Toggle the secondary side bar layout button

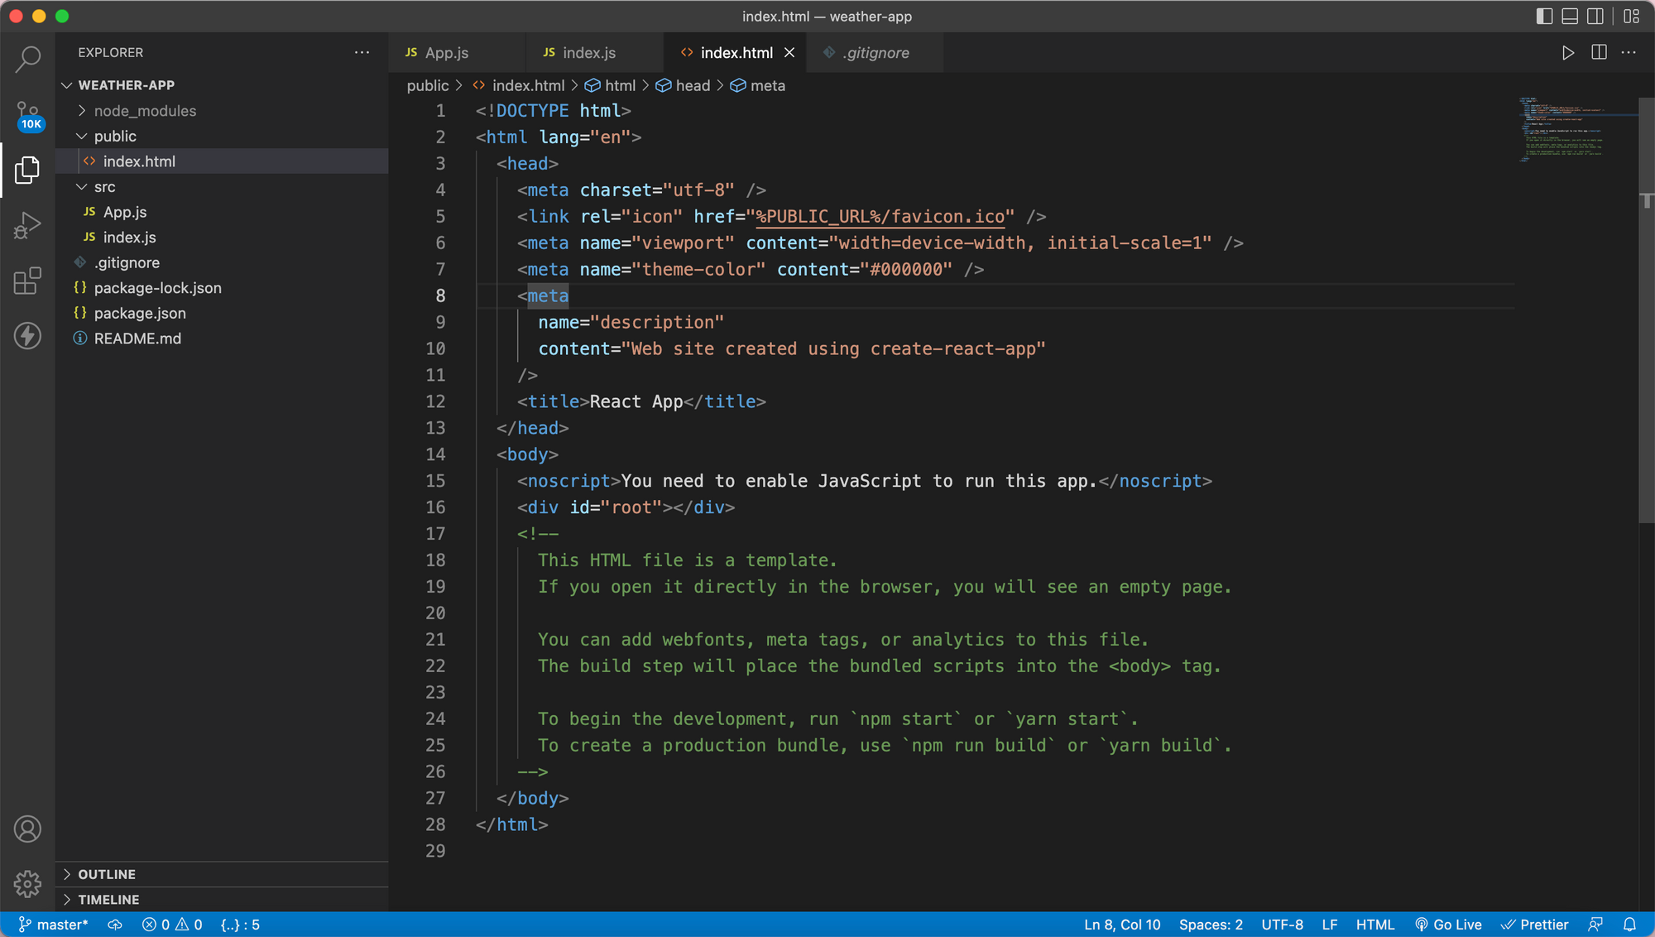[x=1595, y=17]
